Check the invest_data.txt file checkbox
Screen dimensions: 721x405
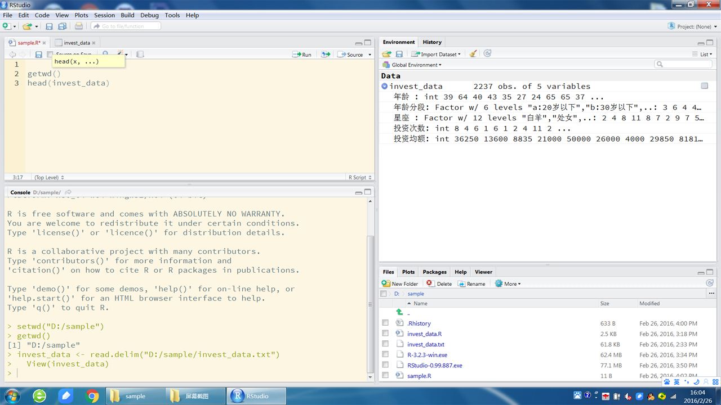click(x=385, y=344)
